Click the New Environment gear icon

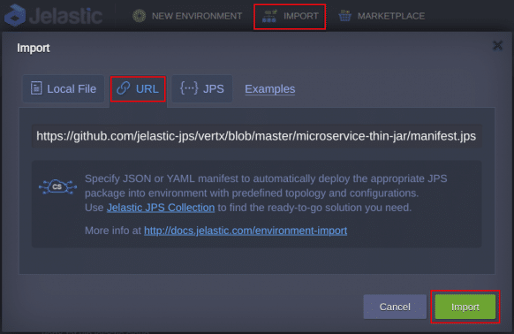pos(140,16)
